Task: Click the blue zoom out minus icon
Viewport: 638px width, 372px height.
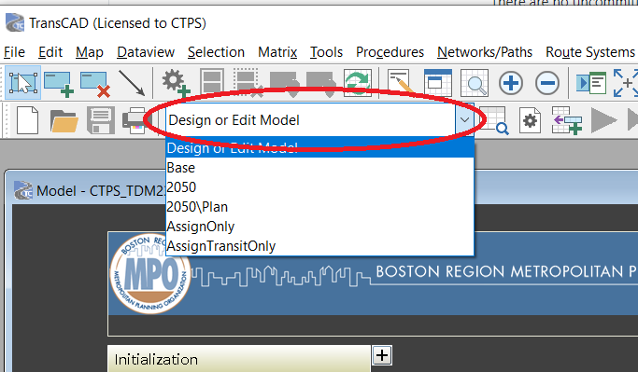Action: [x=547, y=83]
